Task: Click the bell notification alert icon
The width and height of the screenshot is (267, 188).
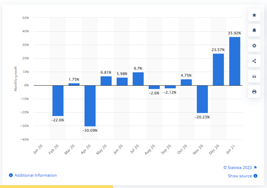Action: click(254, 31)
